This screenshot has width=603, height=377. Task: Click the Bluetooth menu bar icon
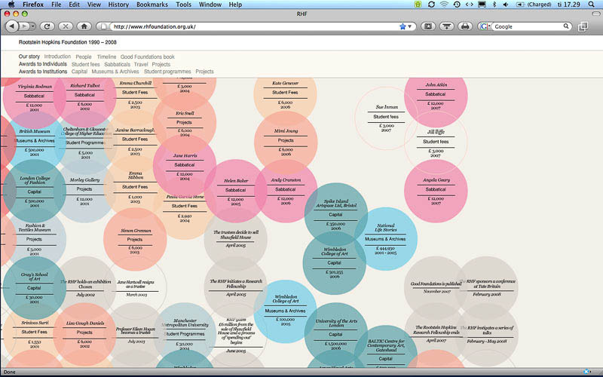coord(494,5)
